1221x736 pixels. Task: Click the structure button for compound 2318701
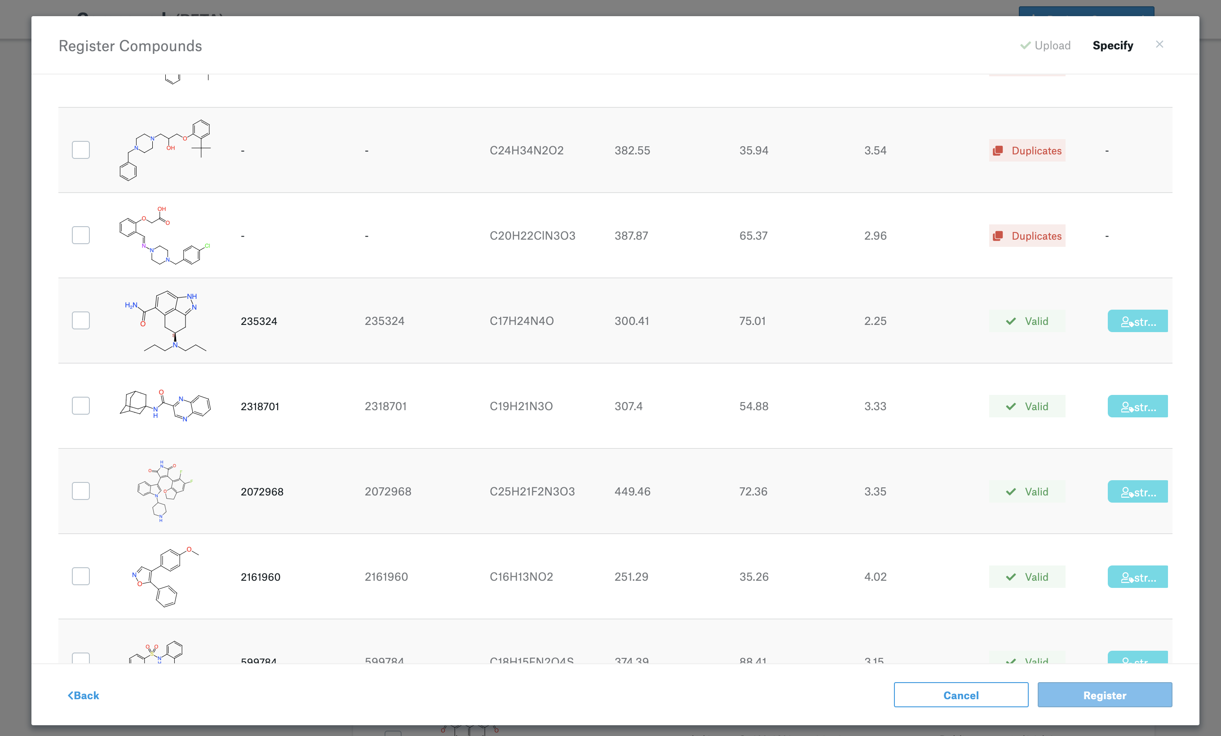point(1137,406)
